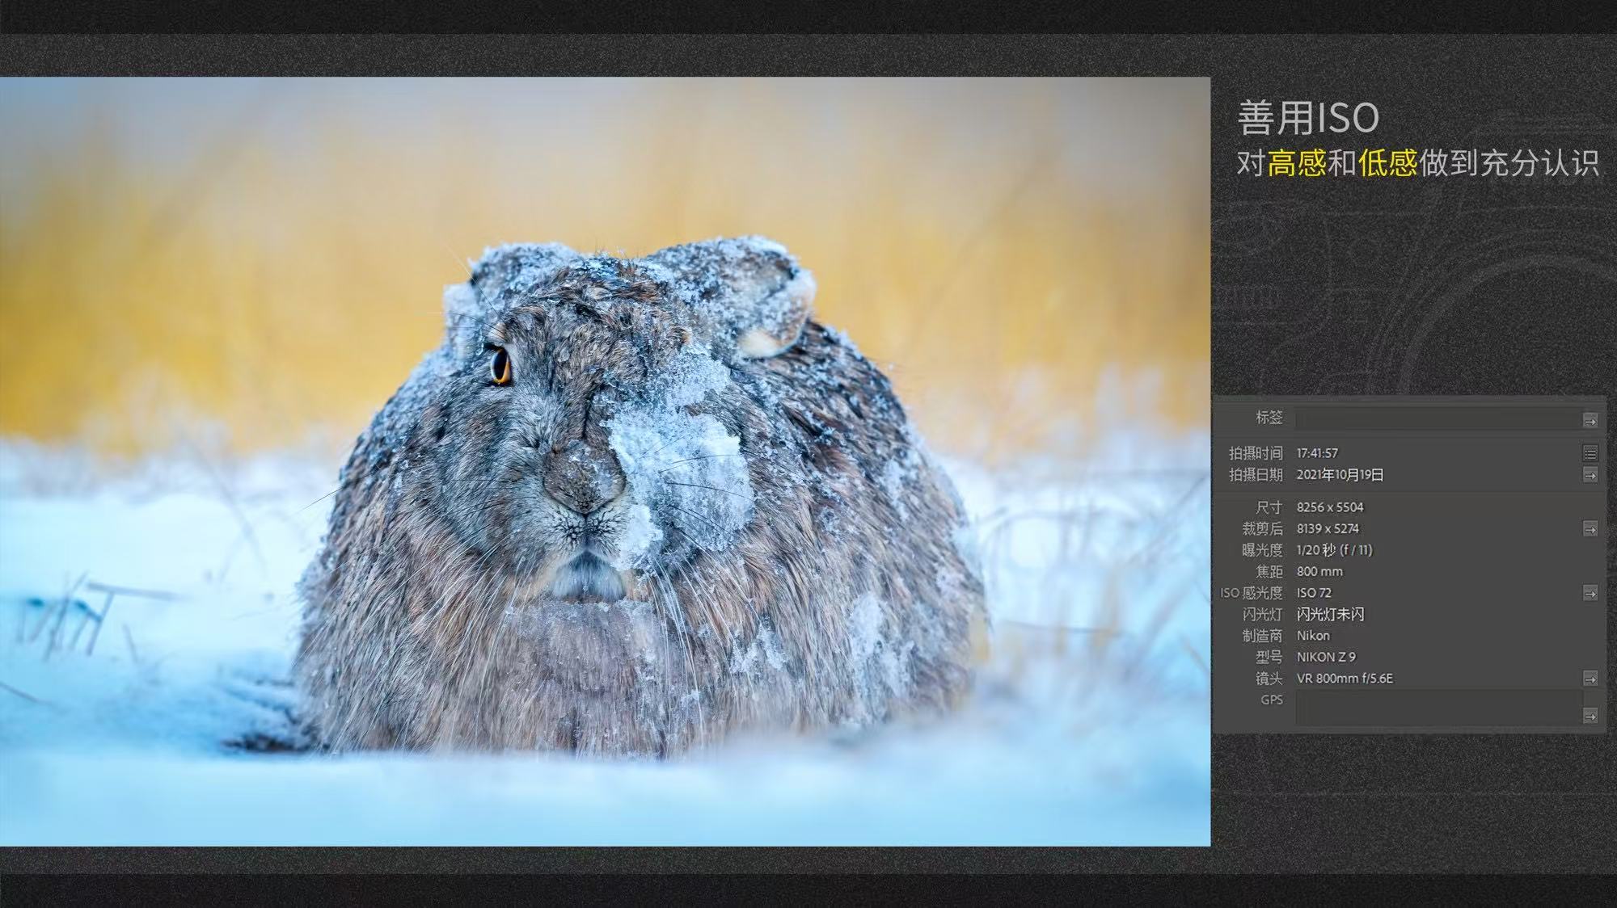Click the 镜头 field label

[x=1269, y=679]
